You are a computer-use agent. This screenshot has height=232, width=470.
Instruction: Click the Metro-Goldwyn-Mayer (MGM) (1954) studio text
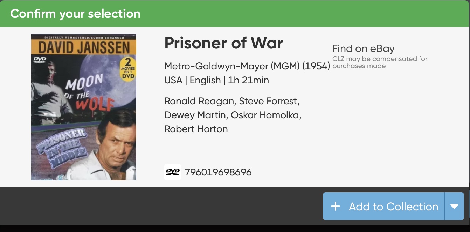coord(247,66)
